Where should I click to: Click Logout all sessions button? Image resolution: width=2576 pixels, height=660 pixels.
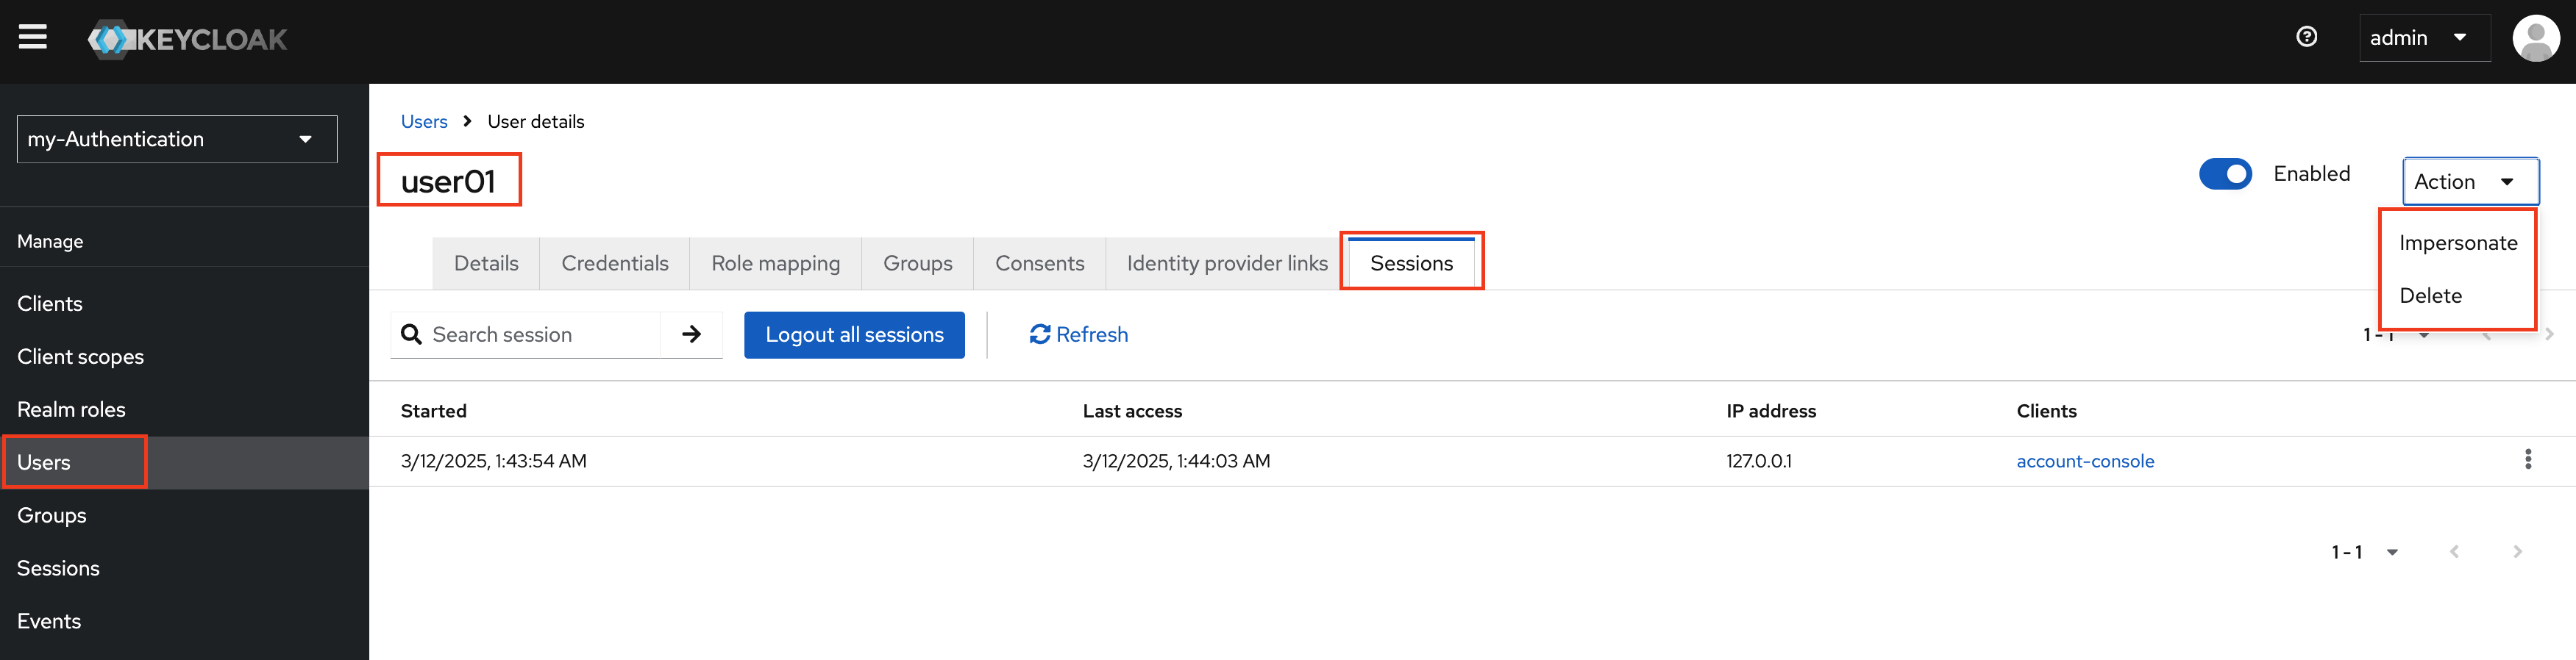pyautogui.click(x=854, y=334)
